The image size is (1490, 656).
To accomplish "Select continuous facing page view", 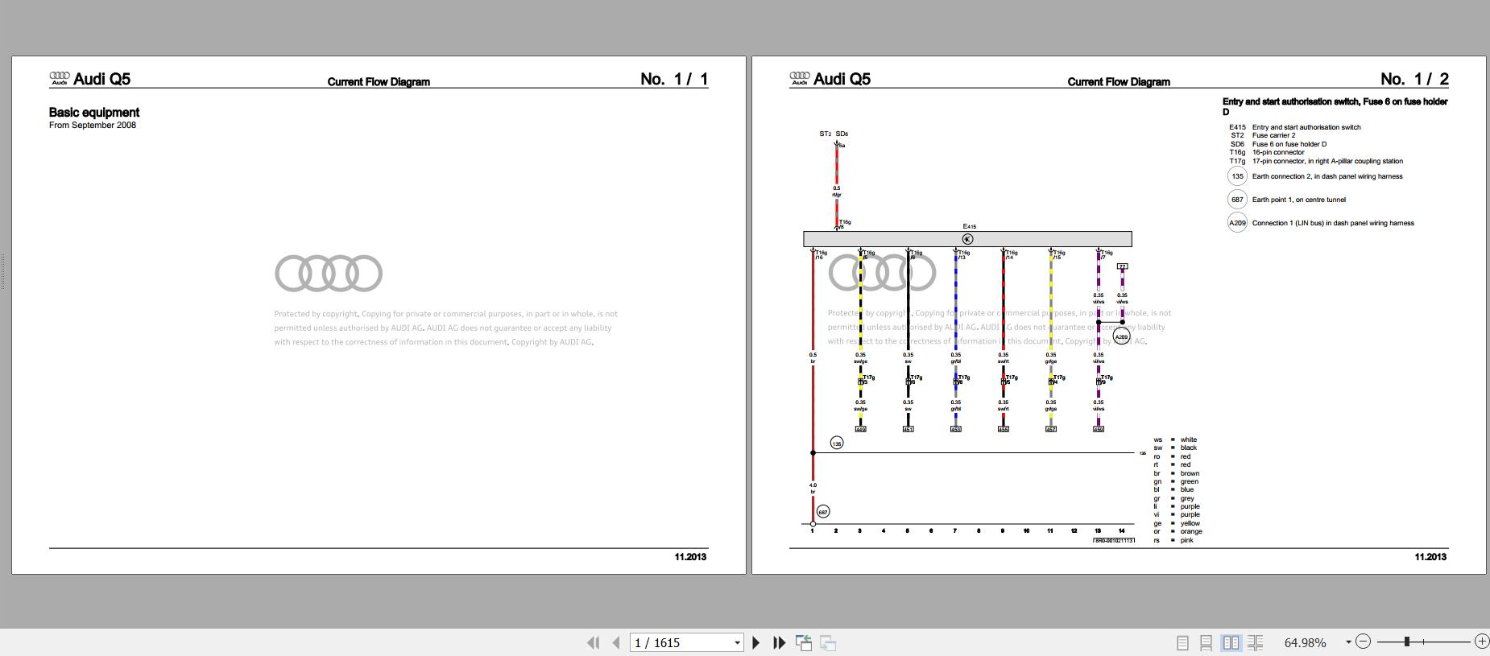I will 1255,642.
